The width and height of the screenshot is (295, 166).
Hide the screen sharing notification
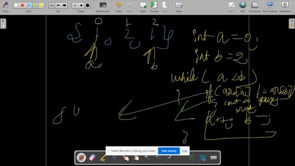point(185,151)
